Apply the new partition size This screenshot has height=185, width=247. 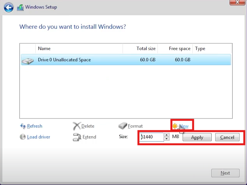(x=197, y=137)
